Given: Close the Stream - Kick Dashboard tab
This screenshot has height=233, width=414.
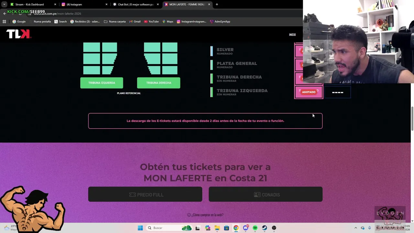Looking at the screenshot, I should 55,5.
